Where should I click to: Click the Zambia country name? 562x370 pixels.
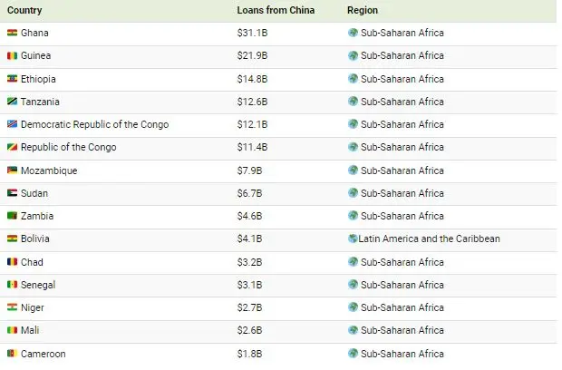[x=37, y=217]
